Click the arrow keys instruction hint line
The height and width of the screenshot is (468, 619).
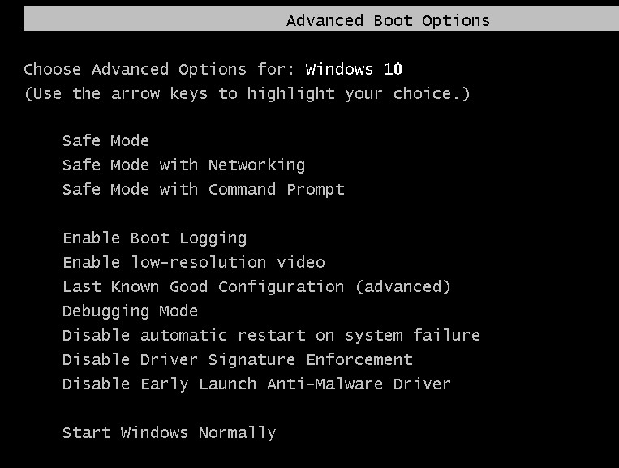[247, 93]
